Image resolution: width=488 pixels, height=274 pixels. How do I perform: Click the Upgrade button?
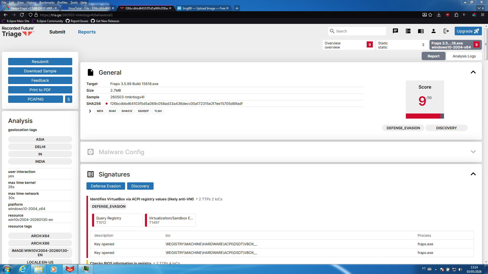pos(468,31)
